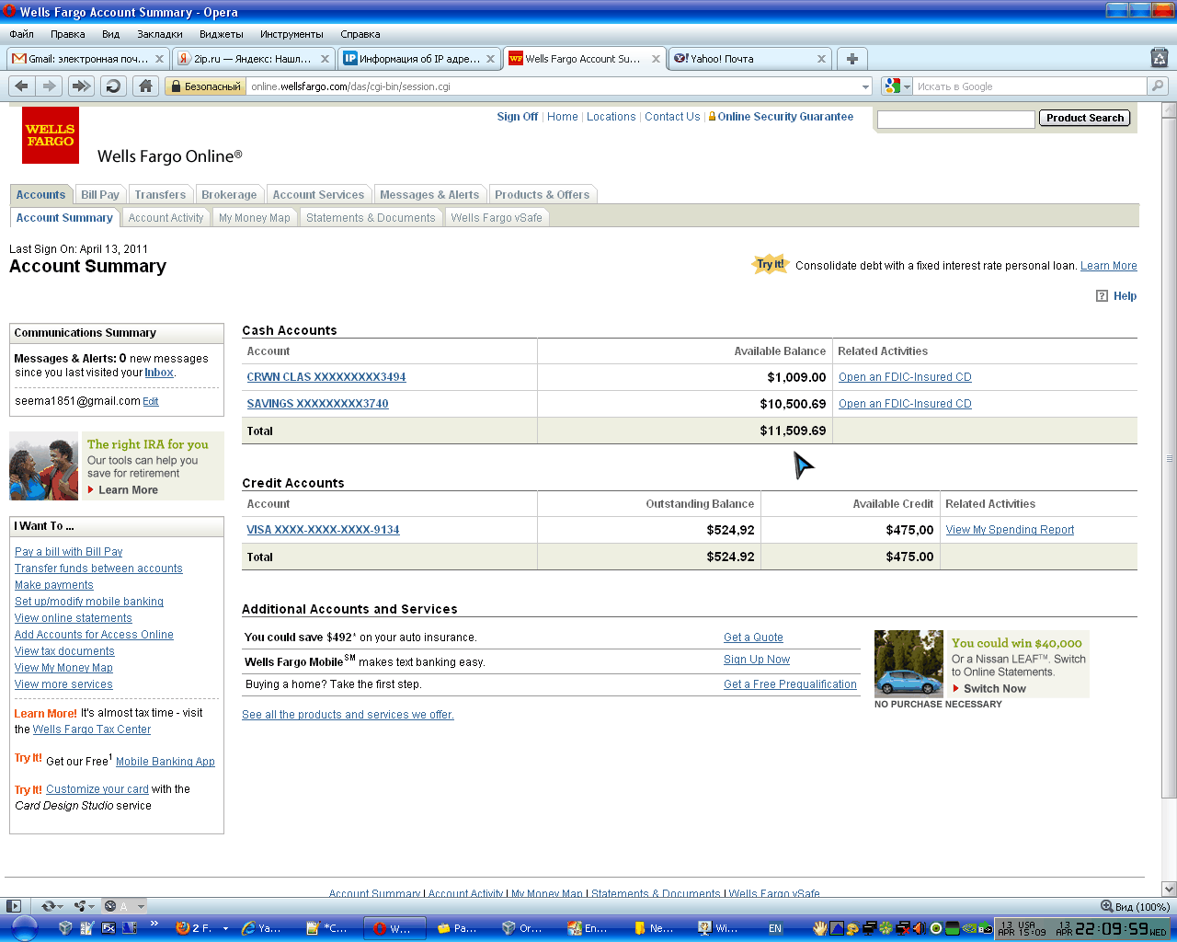Click the View My Spending Report link

coord(1010,530)
